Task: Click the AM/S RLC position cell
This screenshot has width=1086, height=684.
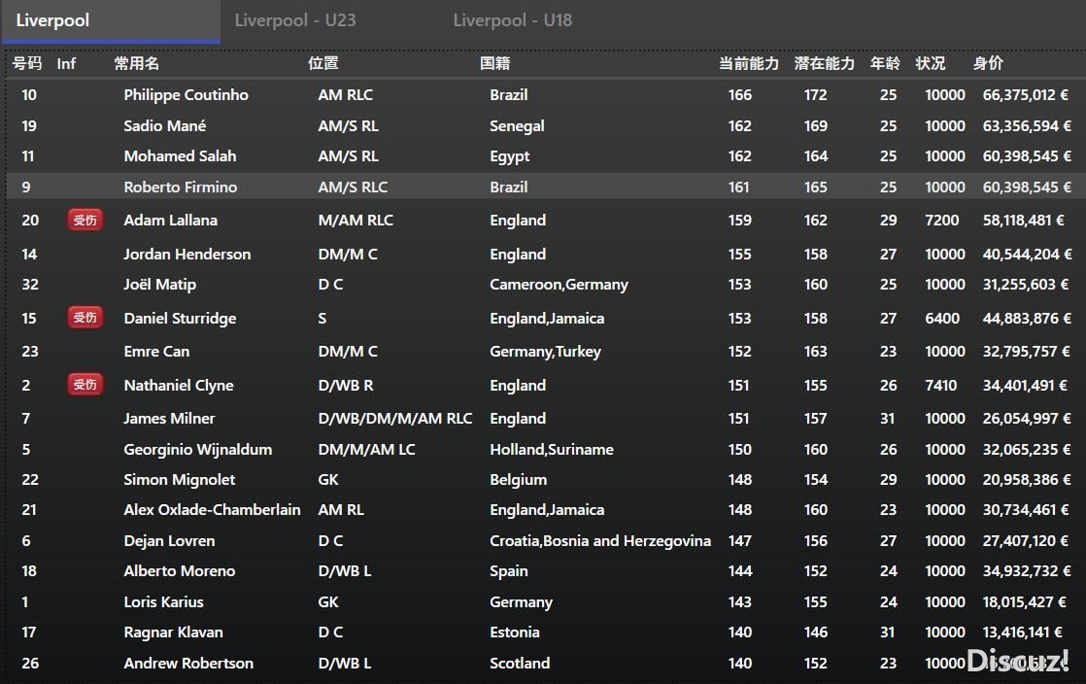Action: 353,188
